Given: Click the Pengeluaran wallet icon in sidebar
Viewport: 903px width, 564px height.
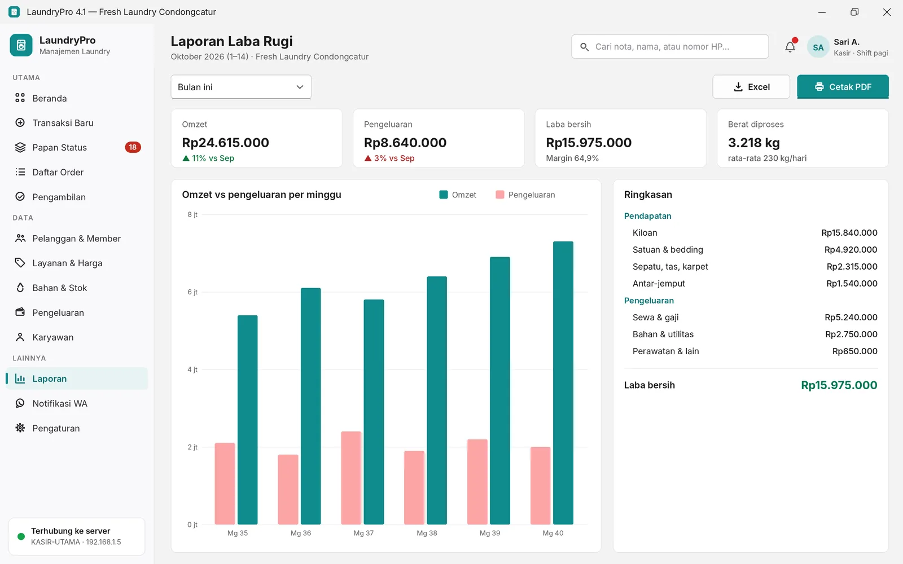Looking at the screenshot, I should (x=20, y=312).
